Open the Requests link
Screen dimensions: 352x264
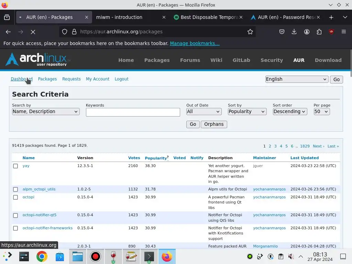point(71,79)
